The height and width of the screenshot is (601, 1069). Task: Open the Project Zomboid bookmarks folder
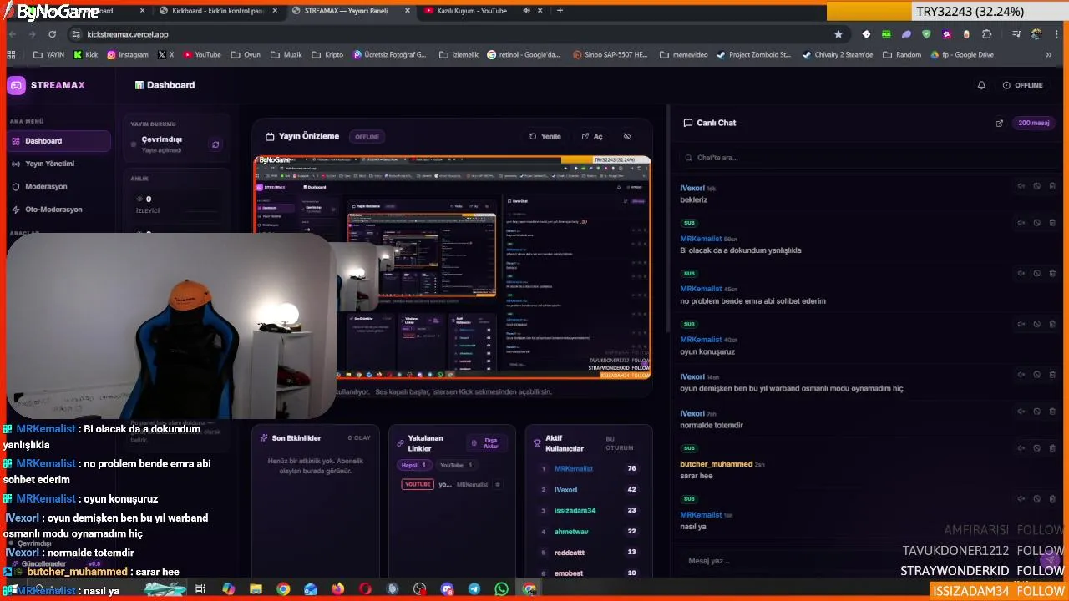(x=752, y=55)
